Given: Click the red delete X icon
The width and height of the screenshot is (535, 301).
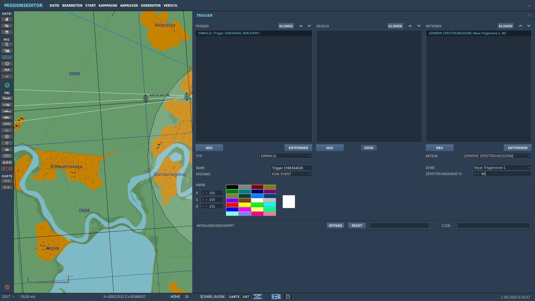Looking at the screenshot, I should (7, 169).
